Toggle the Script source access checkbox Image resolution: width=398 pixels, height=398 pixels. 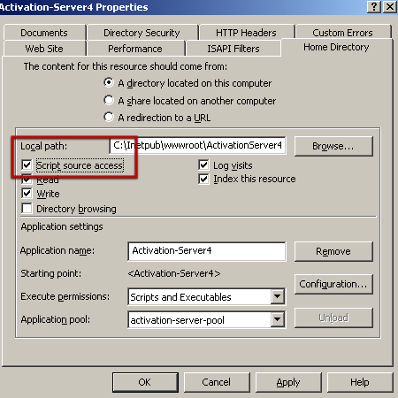pos(27,165)
